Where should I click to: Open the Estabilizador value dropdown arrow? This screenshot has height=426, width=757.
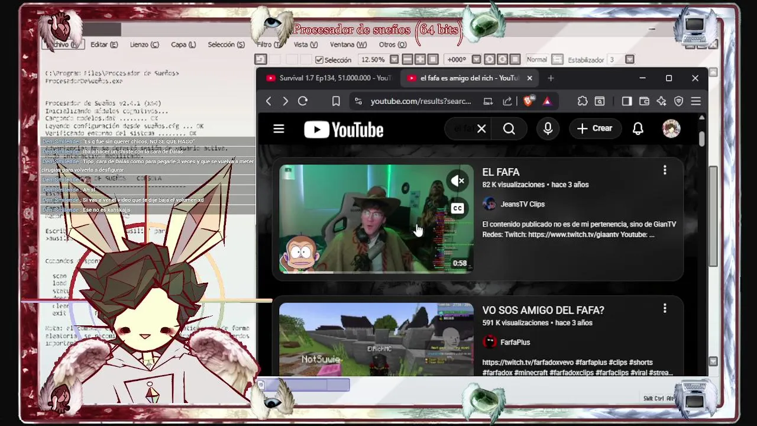point(630,60)
